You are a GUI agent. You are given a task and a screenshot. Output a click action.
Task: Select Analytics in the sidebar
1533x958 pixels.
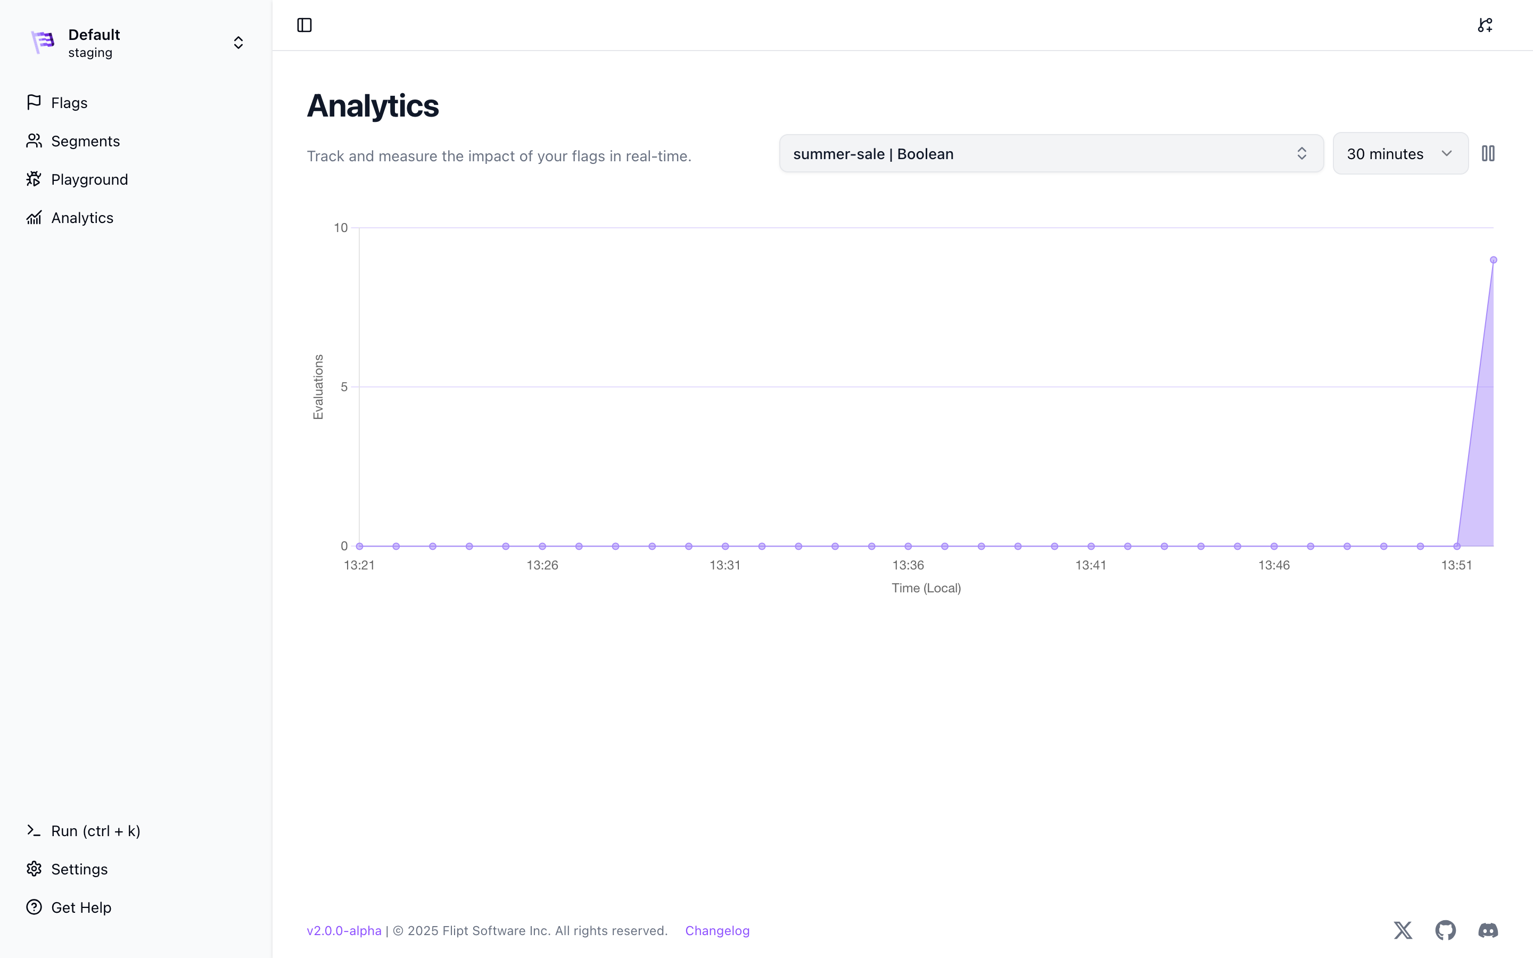click(82, 217)
